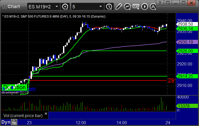Click the GET tools icon
Screen dimensions: 199x126
(136, 6)
